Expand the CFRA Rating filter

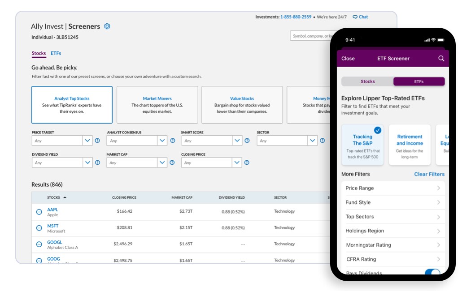(x=393, y=259)
